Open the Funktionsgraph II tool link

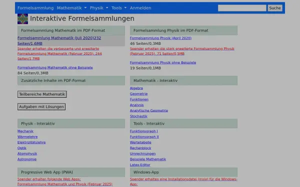coord(144,137)
